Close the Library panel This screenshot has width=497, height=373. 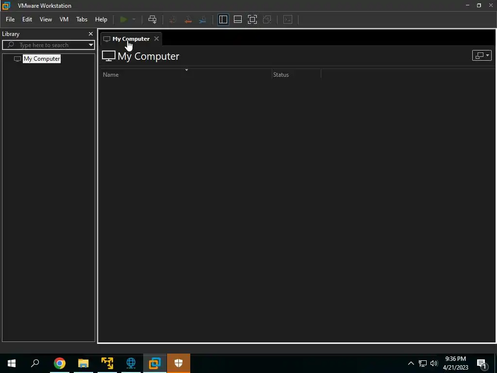point(91,34)
